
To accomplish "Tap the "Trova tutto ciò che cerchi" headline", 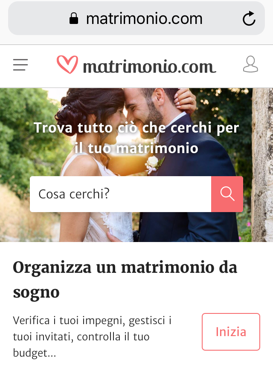I will click(x=136, y=138).
